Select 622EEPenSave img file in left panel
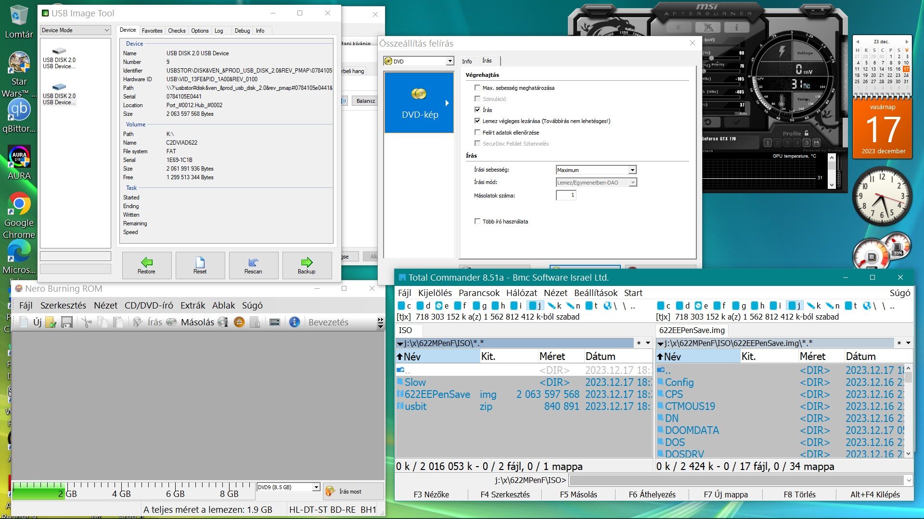The image size is (924, 519). coord(437,395)
